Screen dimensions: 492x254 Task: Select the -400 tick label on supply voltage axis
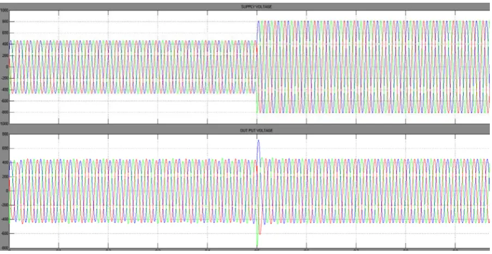click(4, 89)
